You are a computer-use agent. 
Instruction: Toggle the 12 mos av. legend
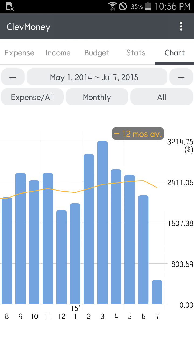(x=138, y=134)
